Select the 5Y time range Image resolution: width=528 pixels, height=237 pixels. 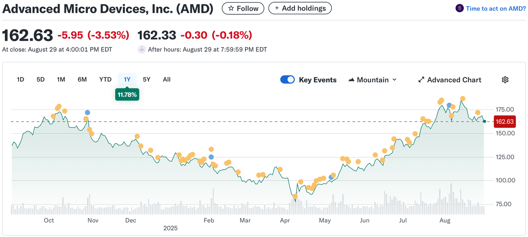[x=146, y=79]
